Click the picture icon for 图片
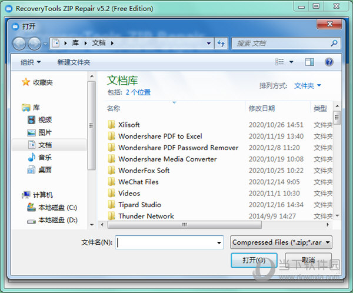Screen dimensions: 353x293 (x=32, y=132)
